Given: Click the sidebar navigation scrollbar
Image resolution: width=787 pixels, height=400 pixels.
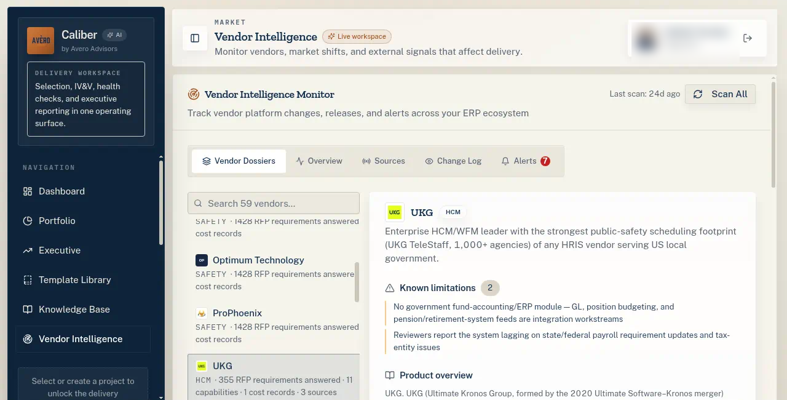Looking at the screenshot, I should [161, 203].
